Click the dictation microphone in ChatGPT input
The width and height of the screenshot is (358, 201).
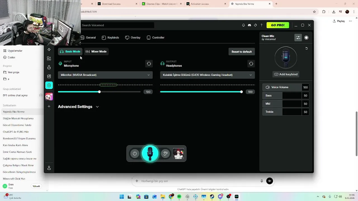(x=262, y=181)
